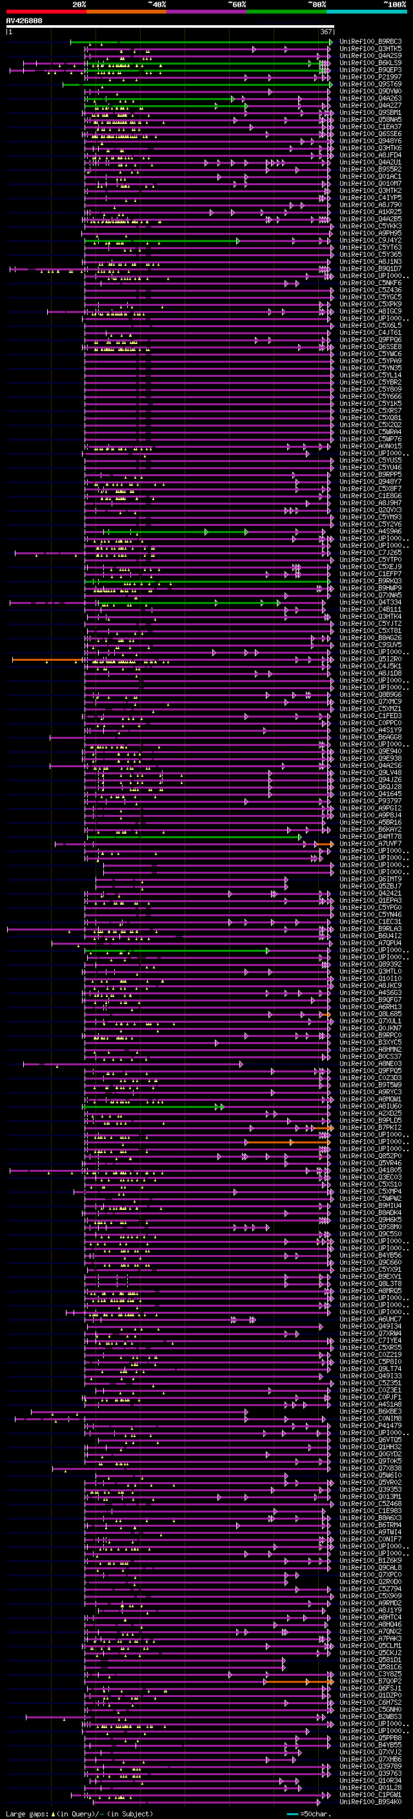
Task: Click the orange ~40% identity legend segment
Action: pos(126,12)
